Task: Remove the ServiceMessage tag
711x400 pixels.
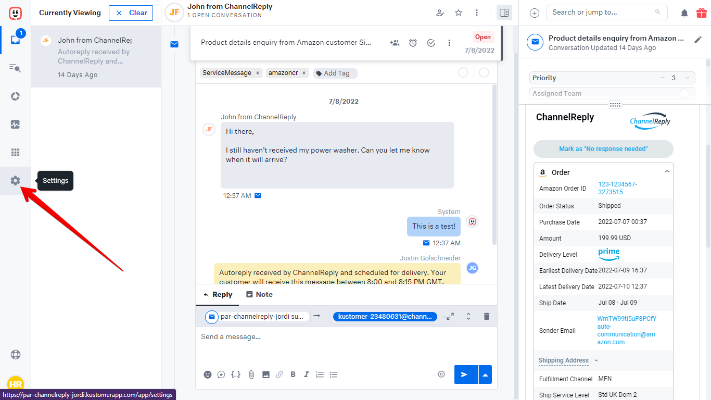Action: pyautogui.click(x=257, y=73)
